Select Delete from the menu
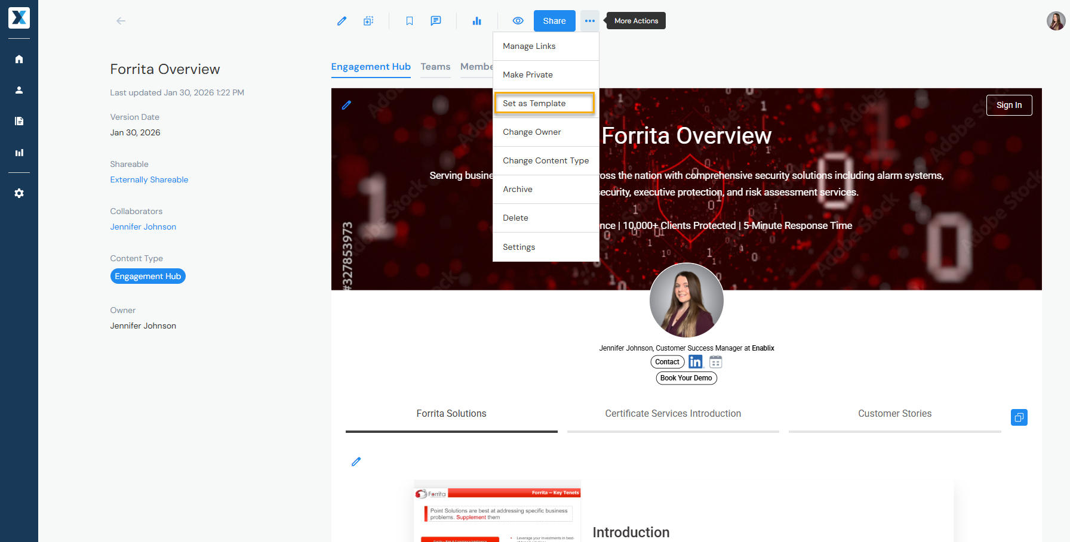 tap(546, 218)
